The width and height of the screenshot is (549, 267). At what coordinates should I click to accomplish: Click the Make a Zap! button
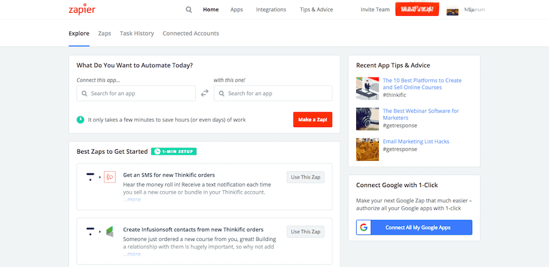312,119
